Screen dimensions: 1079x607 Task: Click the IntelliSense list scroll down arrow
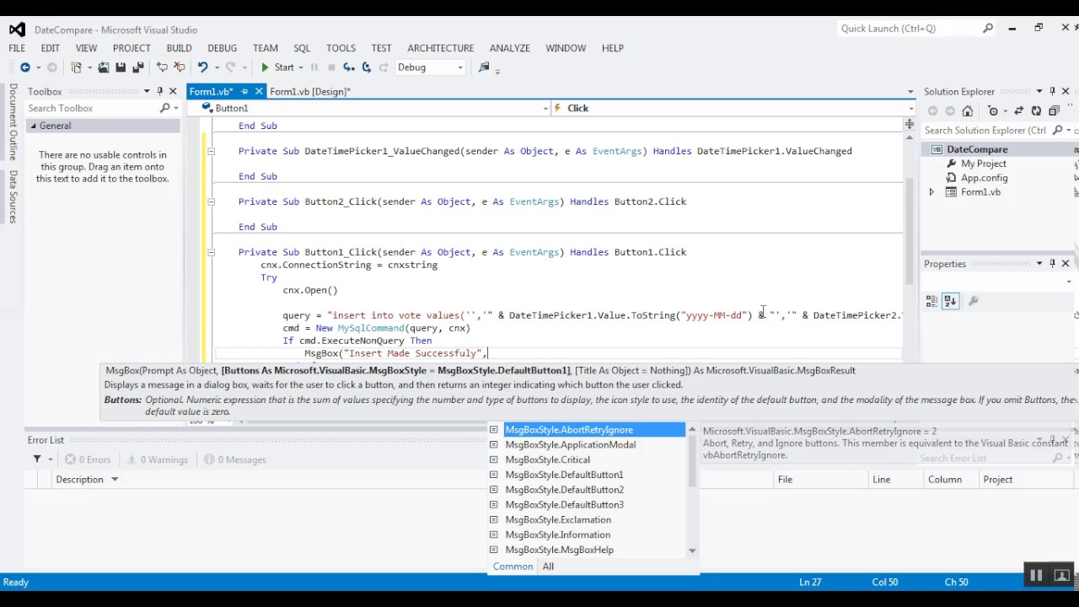[x=692, y=551]
